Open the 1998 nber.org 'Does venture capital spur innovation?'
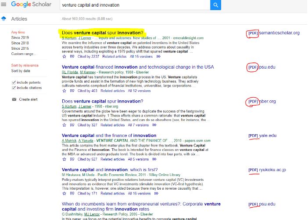Screen dimensions: 308x220 tap(103, 101)
